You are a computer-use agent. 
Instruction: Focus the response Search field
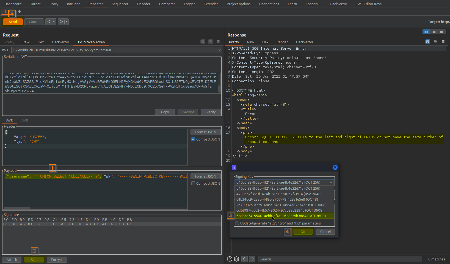pos(340,259)
